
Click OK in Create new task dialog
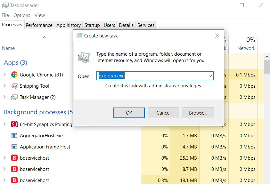(129, 113)
